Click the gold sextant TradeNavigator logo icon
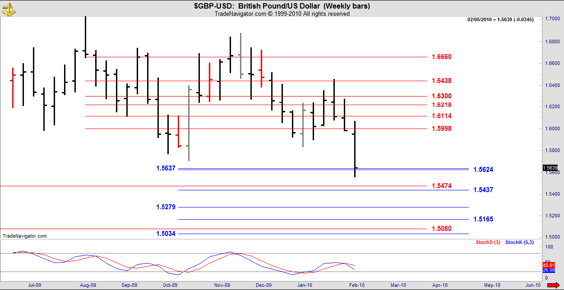This screenshot has height=290, width=564. pos(8,8)
